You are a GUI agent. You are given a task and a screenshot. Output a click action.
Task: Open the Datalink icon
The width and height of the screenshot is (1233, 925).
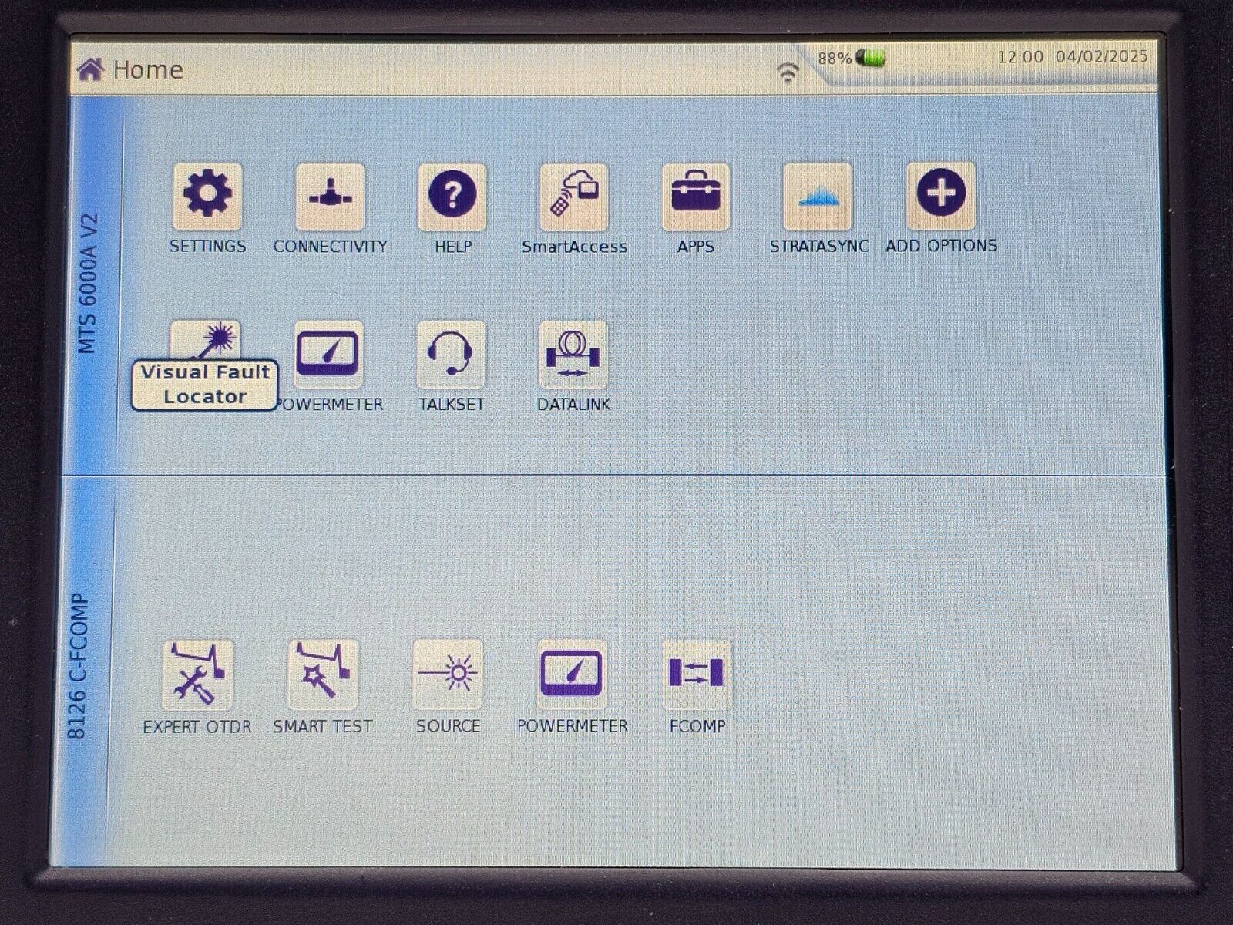[573, 354]
